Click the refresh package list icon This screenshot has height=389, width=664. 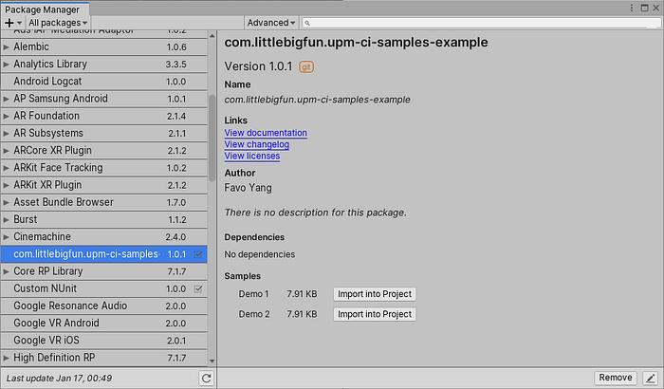pos(206,378)
